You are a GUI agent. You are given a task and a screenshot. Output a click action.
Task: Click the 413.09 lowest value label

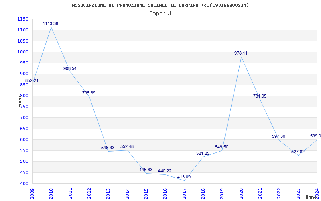[x=184, y=177]
